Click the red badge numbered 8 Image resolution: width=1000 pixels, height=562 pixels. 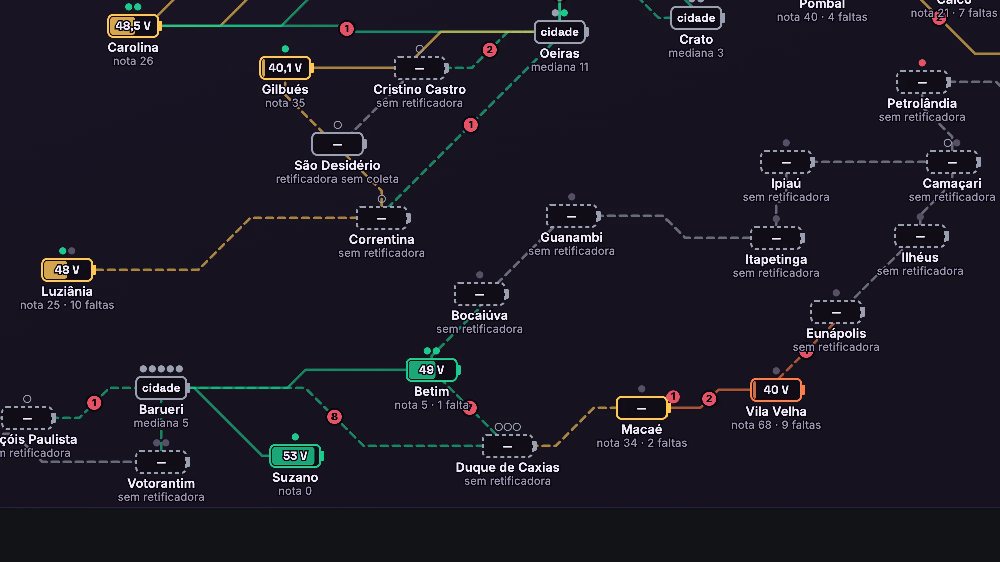click(335, 417)
